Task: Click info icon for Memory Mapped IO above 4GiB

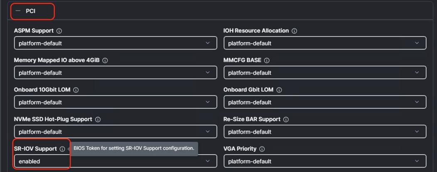Action: point(105,61)
